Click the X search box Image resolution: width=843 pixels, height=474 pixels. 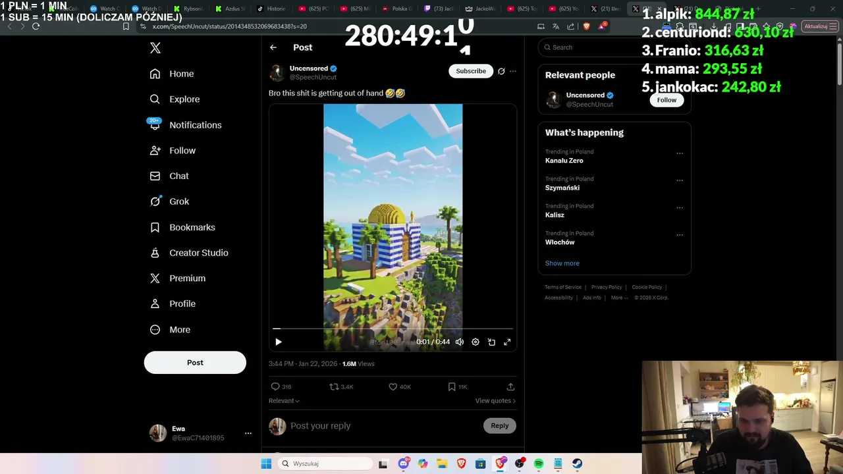(614, 47)
